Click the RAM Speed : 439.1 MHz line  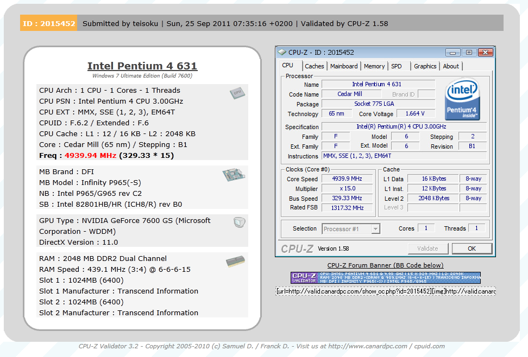tap(115, 270)
